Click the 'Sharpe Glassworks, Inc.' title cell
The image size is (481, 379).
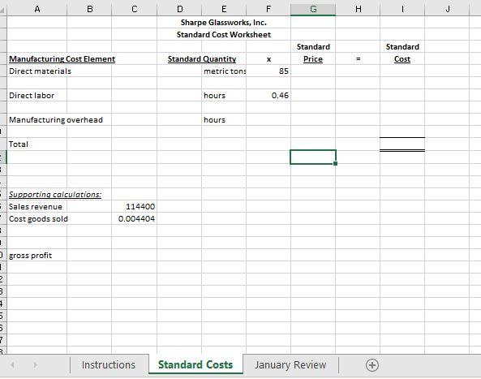tap(224, 23)
